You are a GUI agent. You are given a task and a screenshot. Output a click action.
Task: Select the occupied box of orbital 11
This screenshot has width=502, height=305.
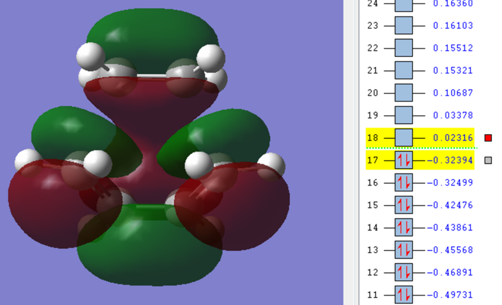(x=403, y=294)
